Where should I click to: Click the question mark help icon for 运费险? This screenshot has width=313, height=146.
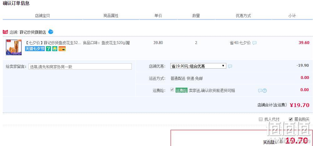click(265, 91)
